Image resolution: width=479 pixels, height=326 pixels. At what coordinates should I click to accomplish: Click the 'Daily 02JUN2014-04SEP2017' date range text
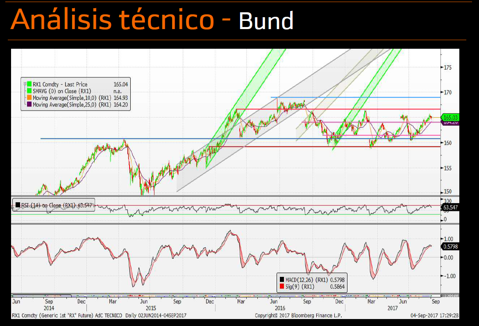click(x=156, y=315)
